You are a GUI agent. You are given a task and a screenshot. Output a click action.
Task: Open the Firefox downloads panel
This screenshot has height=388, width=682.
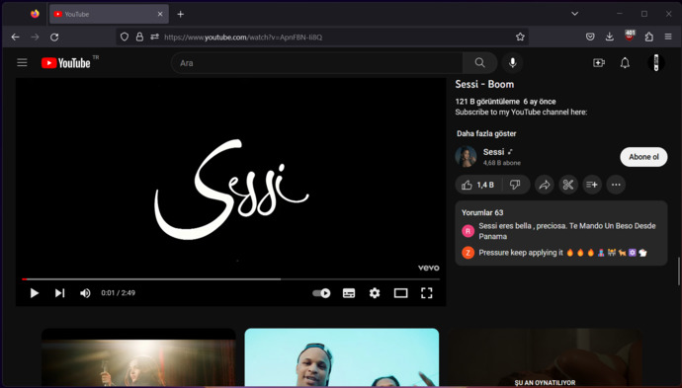pos(610,38)
